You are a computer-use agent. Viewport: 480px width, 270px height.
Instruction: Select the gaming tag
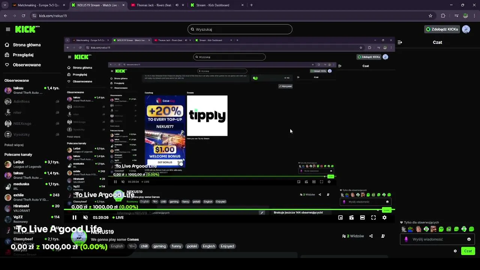pyautogui.click(x=159, y=246)
